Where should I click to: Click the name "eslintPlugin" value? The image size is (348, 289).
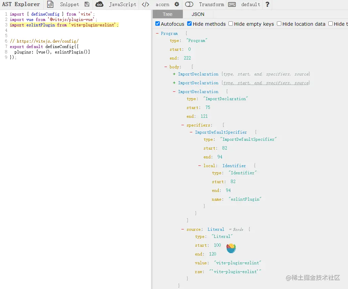(x=245, y=199)
